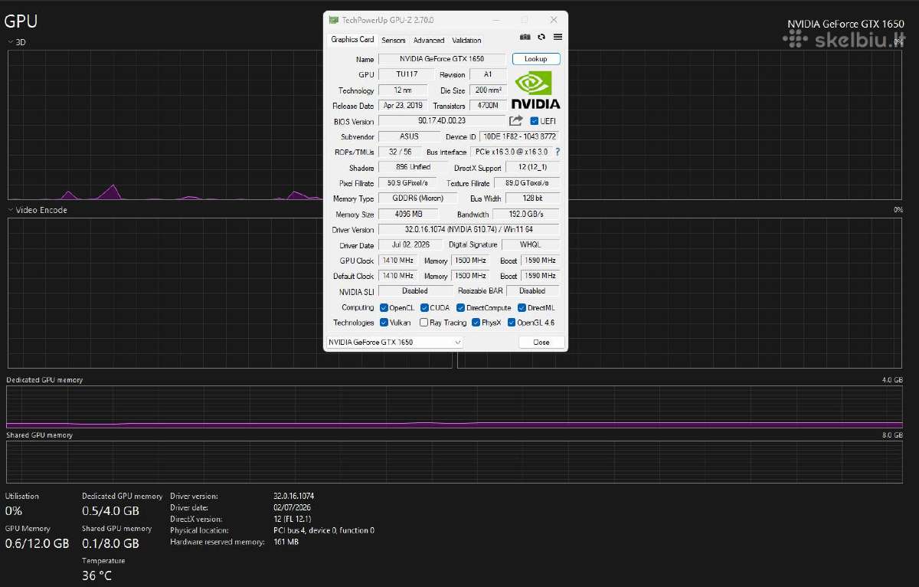Expand the Video Encode engine dropdown

pyautogui.click(x=11, y=210)
